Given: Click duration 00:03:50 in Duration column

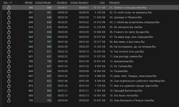Looking at the screenshot, I should tap(62, 37).
